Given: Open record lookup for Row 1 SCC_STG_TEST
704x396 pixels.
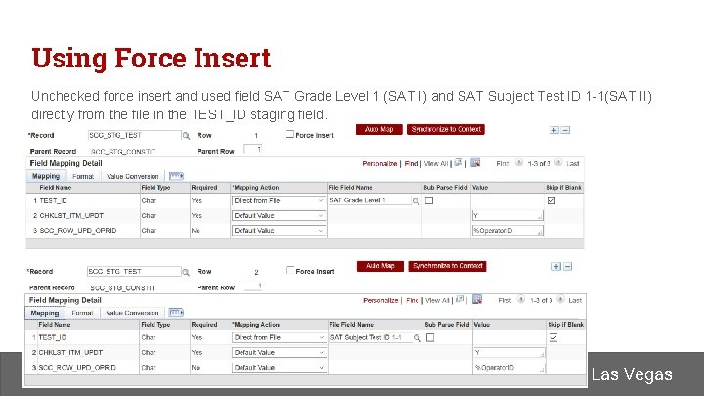Looking at the screenshot, I should (186, 136).
